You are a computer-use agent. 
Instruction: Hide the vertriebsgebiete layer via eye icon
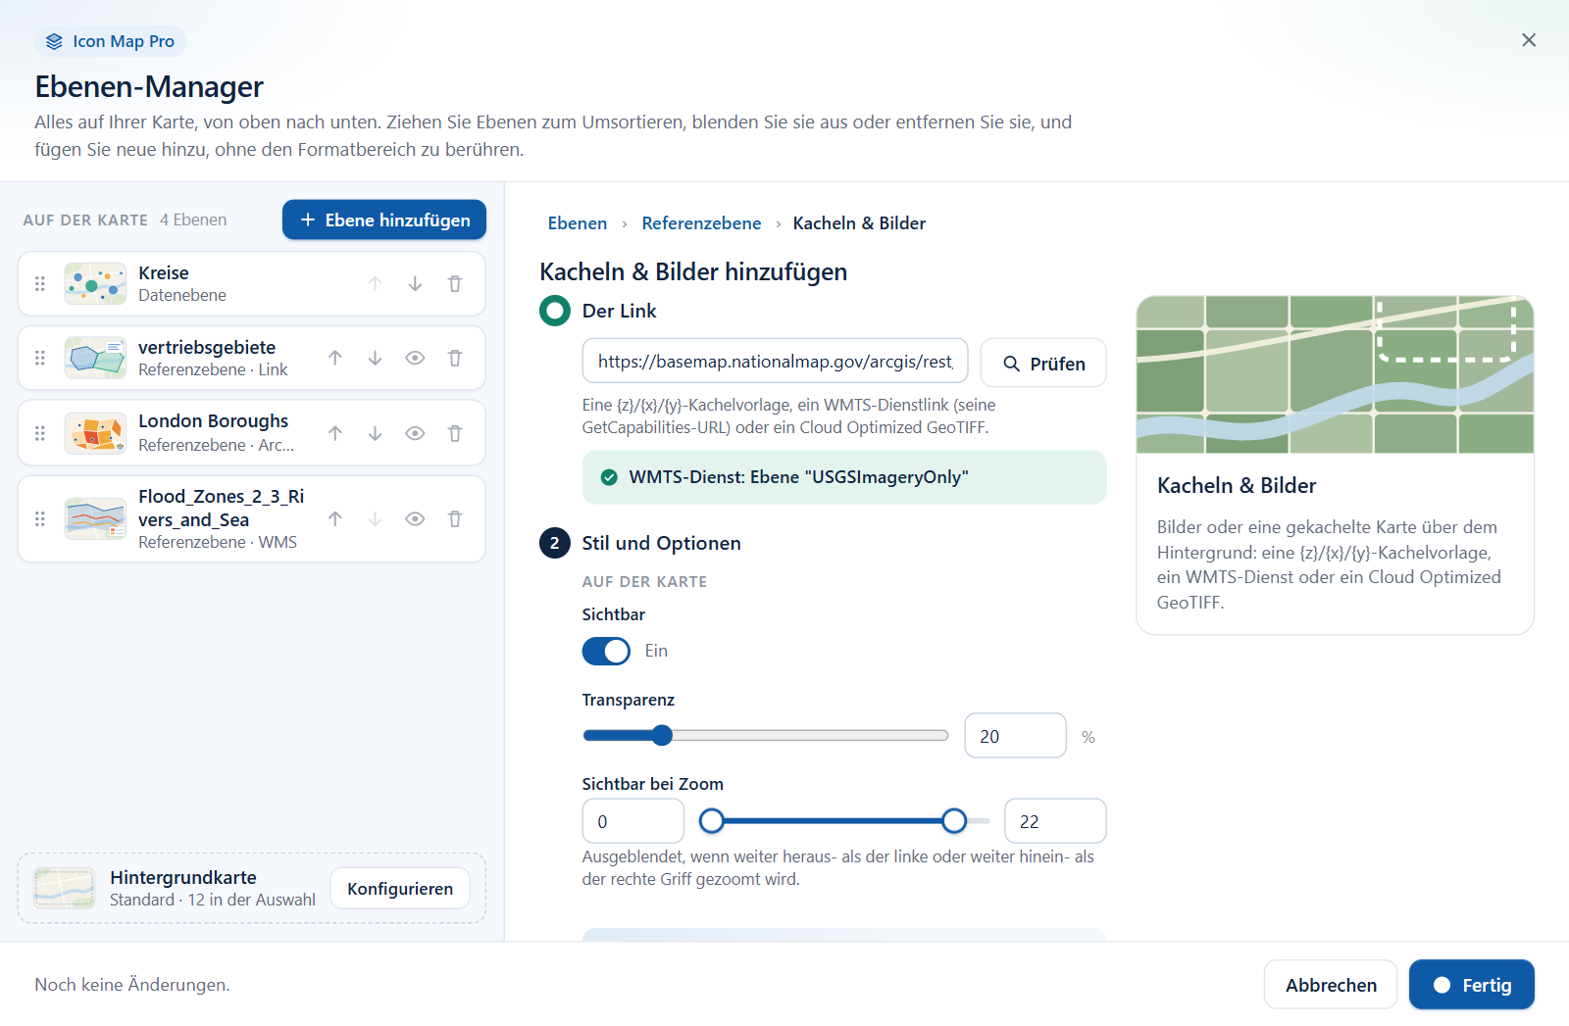[415, 358]
